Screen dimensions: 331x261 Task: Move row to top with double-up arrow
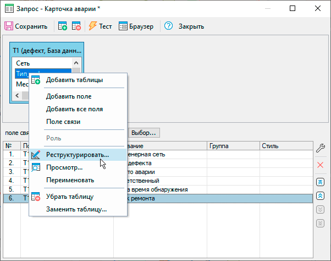(320, 182)
